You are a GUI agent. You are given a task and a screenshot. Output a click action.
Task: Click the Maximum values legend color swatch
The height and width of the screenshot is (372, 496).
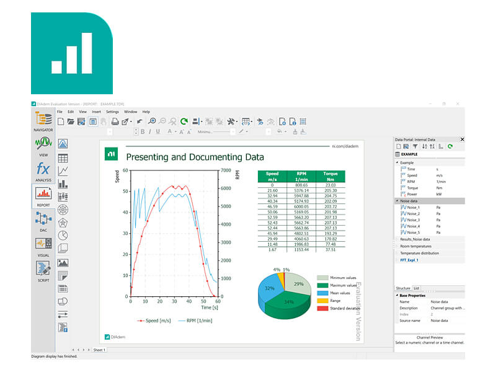click(x=322, y=285)
